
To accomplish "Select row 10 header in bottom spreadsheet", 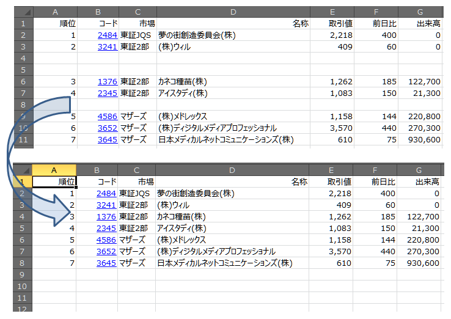I will (x=23, y=287).
